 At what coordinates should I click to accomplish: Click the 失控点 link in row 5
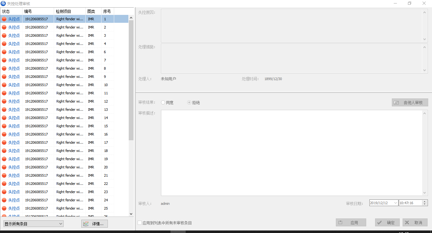coord(14,52)
